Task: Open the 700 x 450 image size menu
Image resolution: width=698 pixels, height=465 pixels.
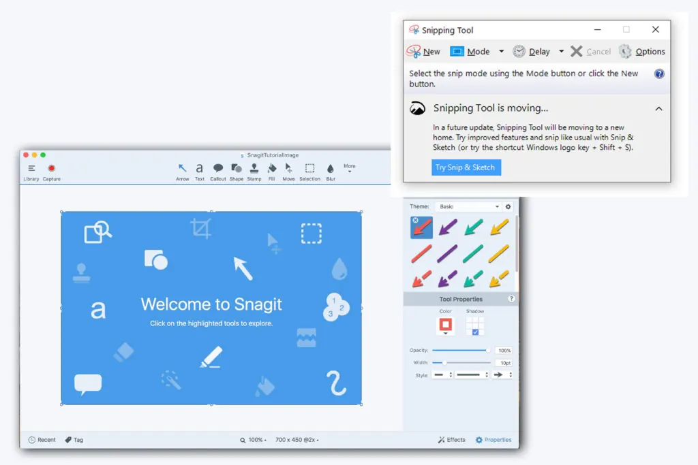Action: click(x=297, y=440)
